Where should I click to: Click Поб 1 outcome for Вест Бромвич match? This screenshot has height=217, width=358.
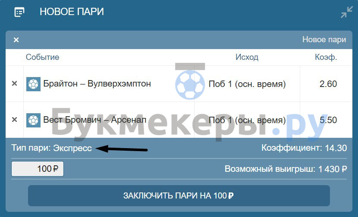point(247,120)
